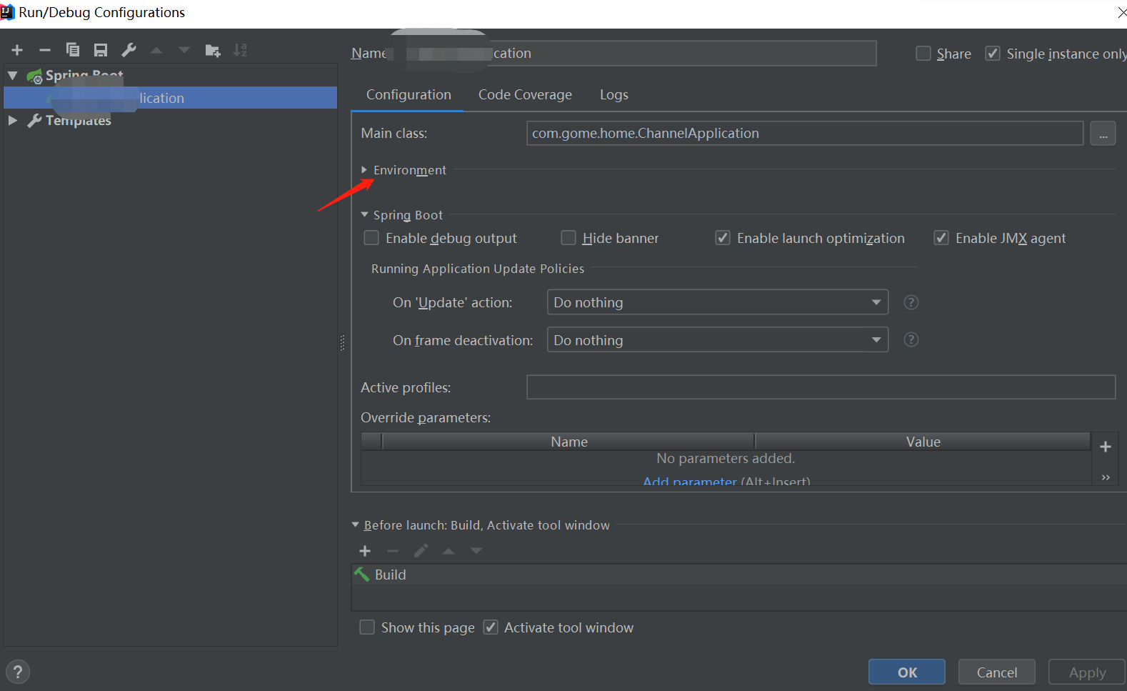Browse main class with the ellipsis button

(x=1103, y=134)
